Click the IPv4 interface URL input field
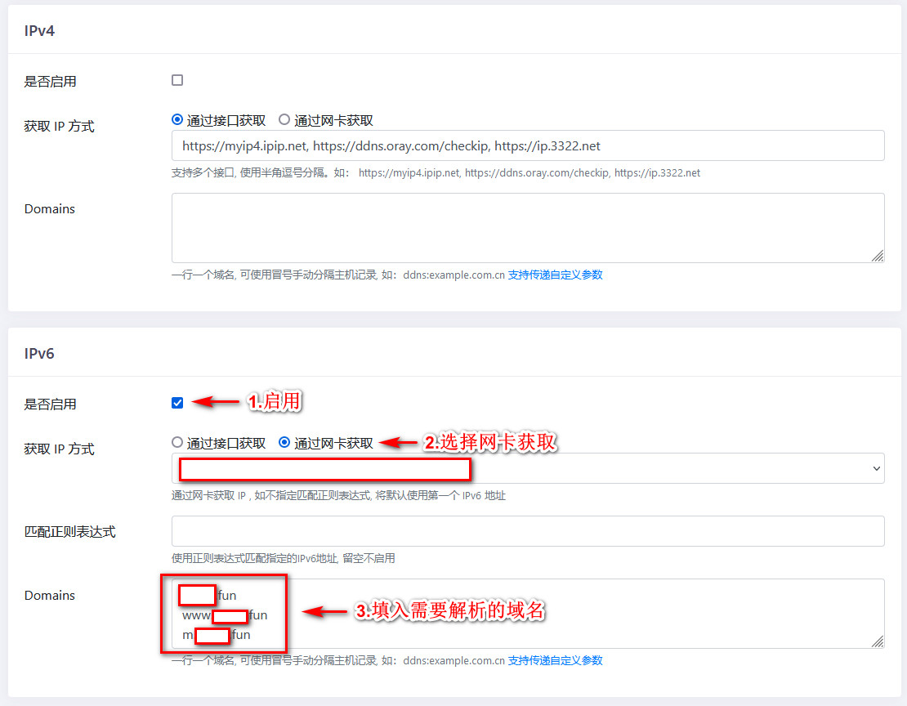Viewport: 907px width, 706px height. (x=527, y=145)
